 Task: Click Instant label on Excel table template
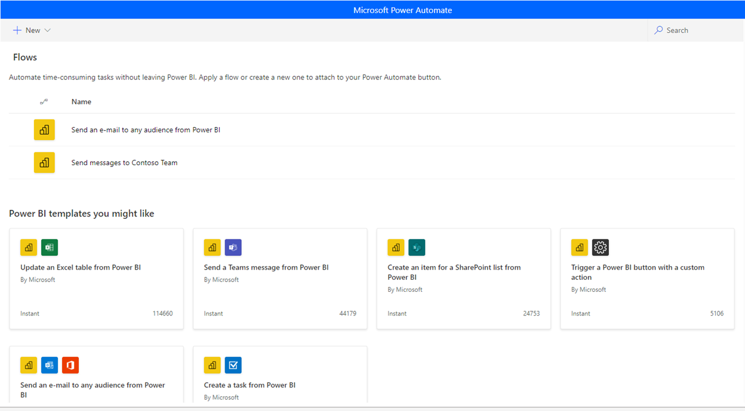click(x=30, y=313)
